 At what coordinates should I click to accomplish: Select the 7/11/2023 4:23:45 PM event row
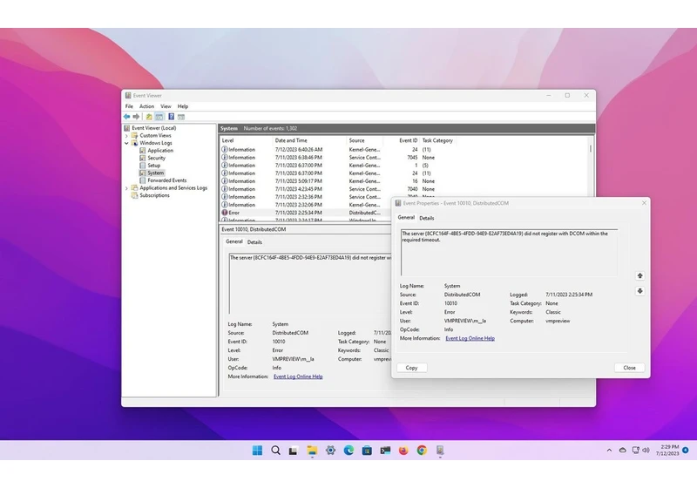(404, 189)
